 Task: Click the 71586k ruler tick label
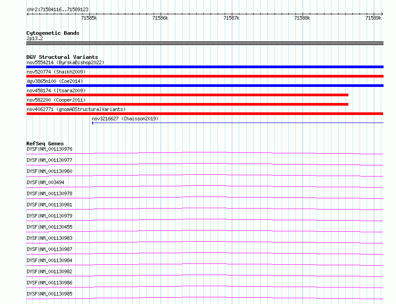click(x=160, y=18)
